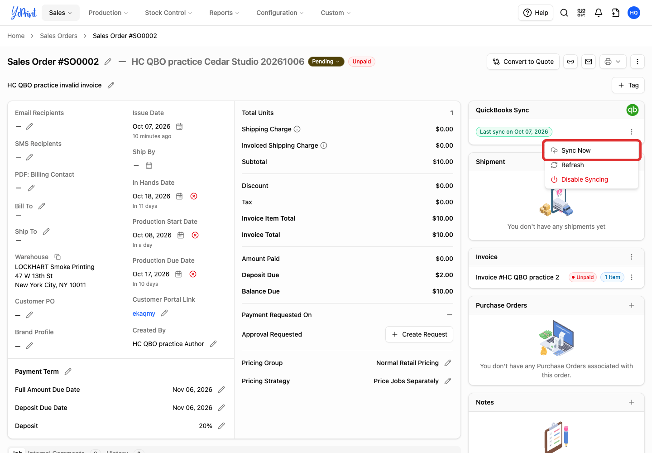Select Disable Syncing option

pos(591,179)
